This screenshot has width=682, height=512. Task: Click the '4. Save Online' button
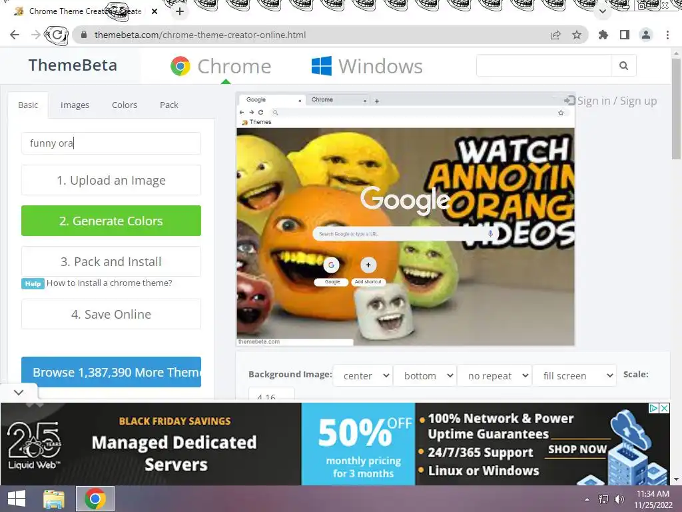[x=111, y=314]
